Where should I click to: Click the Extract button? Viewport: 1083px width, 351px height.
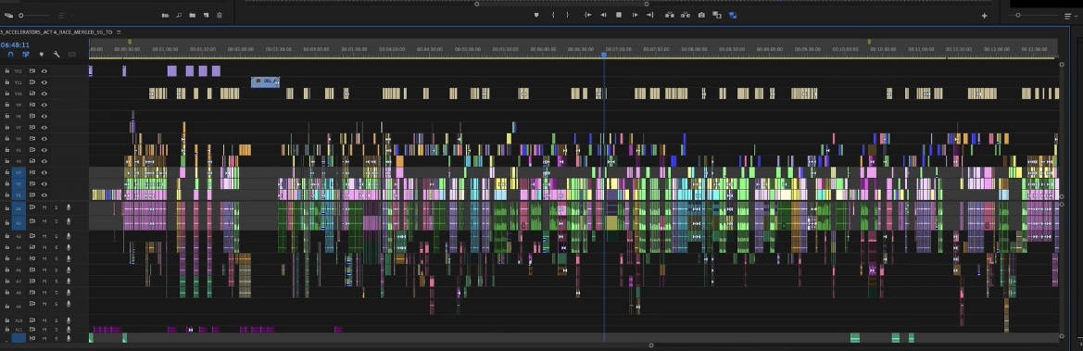pyautogui.click(x=686, y=15)
